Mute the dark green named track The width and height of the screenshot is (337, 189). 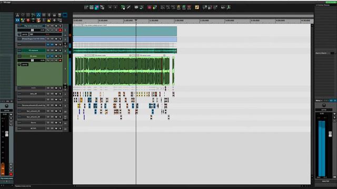coord(56,50)
